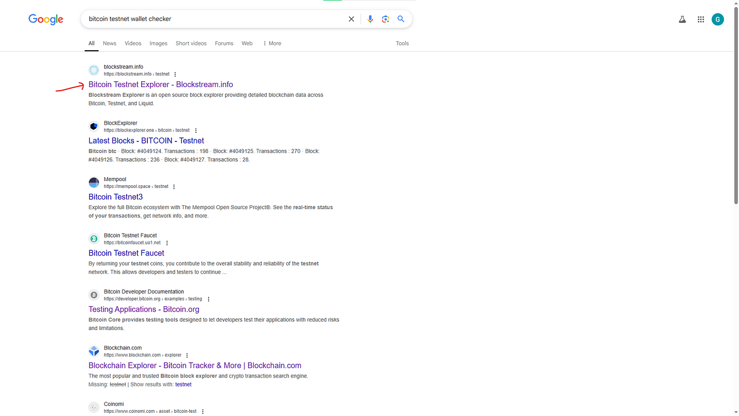Viewport: 739px width, 416px height.
Task: Click the 'Bitcoin Developer Documentation' site name
Action: pos(144,292)
